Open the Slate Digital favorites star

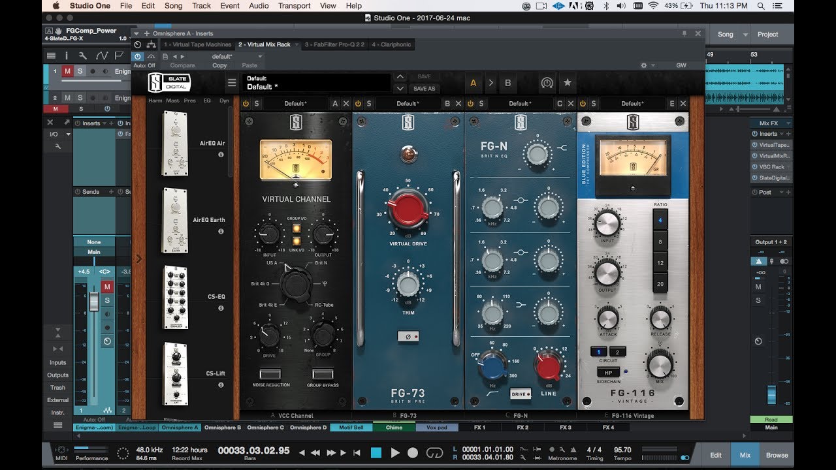click(567, 83)
